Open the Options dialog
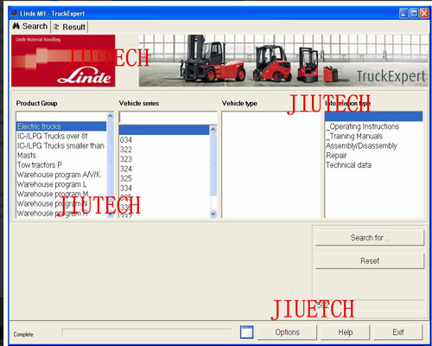432x346 pixels. pos(287,332)
